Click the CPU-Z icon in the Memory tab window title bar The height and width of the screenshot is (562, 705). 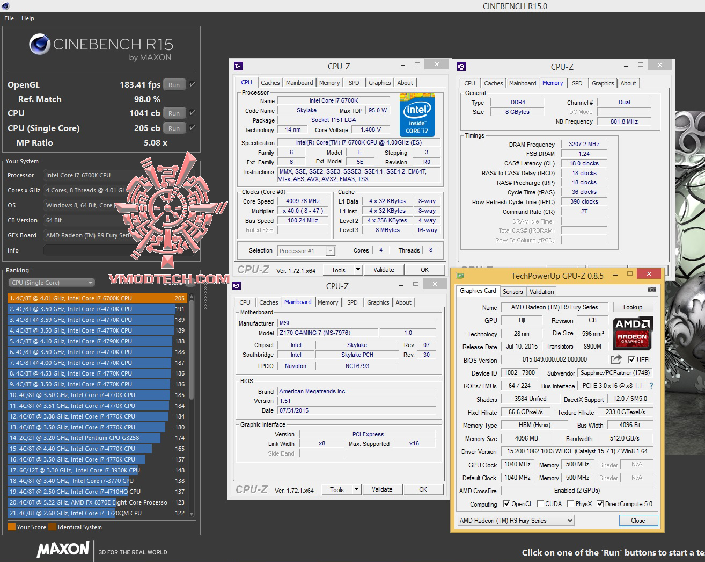tap(461, 67)
